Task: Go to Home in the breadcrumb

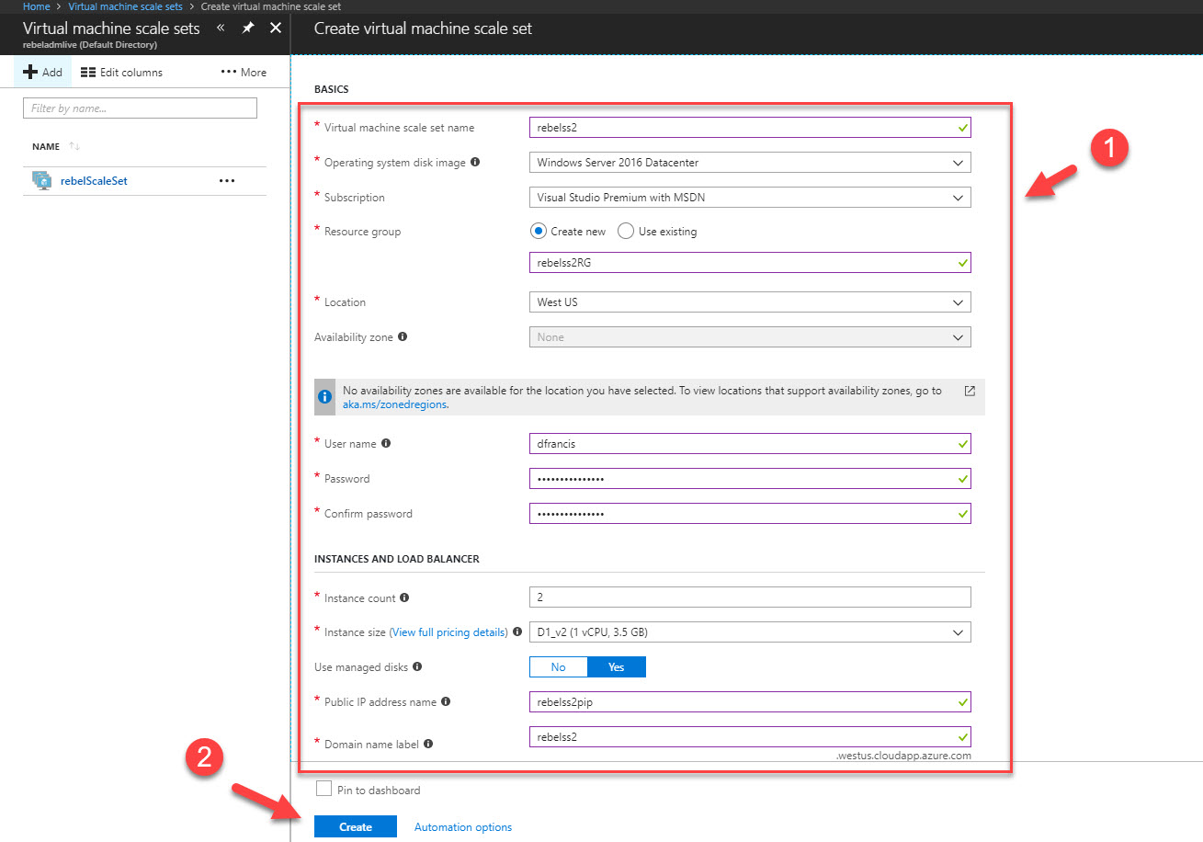Action: tap(36, 6)
